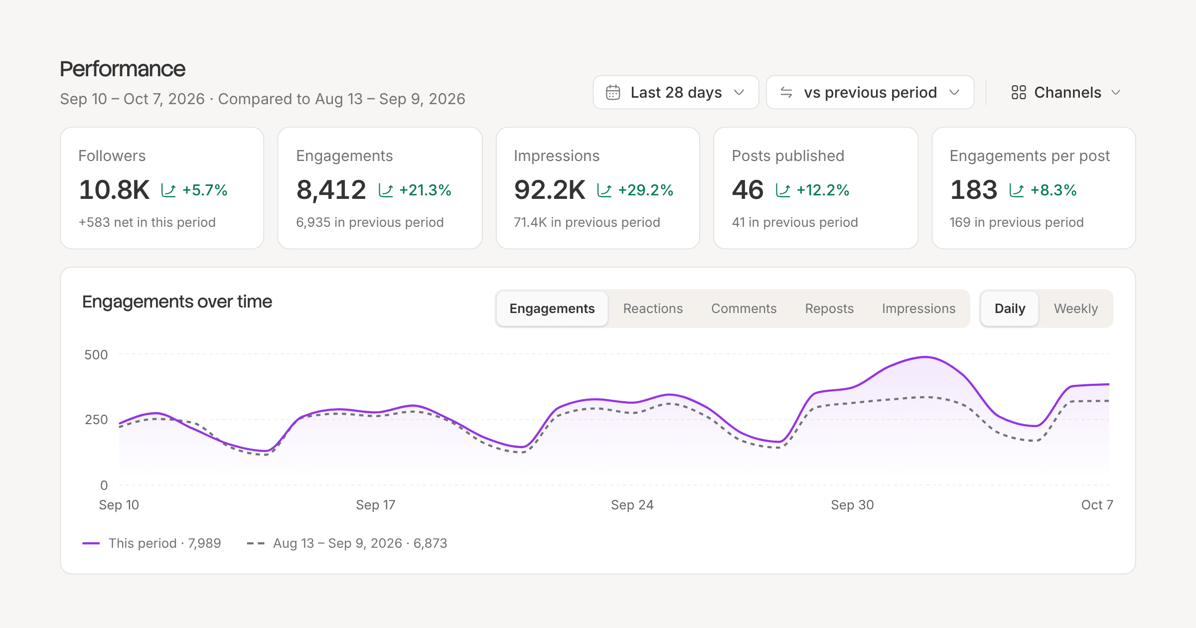The image size is (1196, 628).
Task: Switch to the Reposts tab
Action: tap(829, 309)
